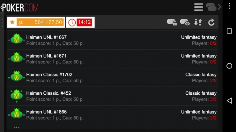Expand the right chevron next to tables icon

click(219, 7)
